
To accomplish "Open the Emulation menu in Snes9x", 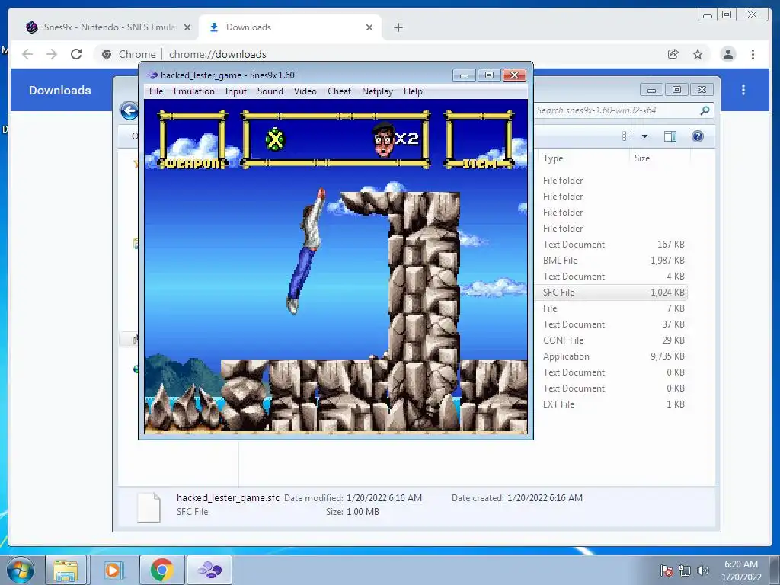I will click(194, 91).
